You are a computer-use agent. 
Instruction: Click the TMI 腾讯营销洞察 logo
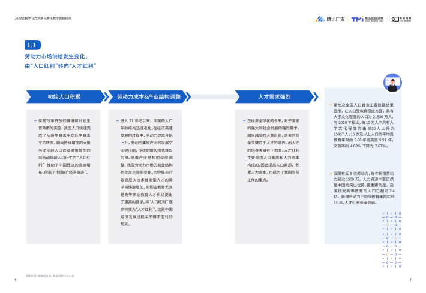tap(367, 19)
